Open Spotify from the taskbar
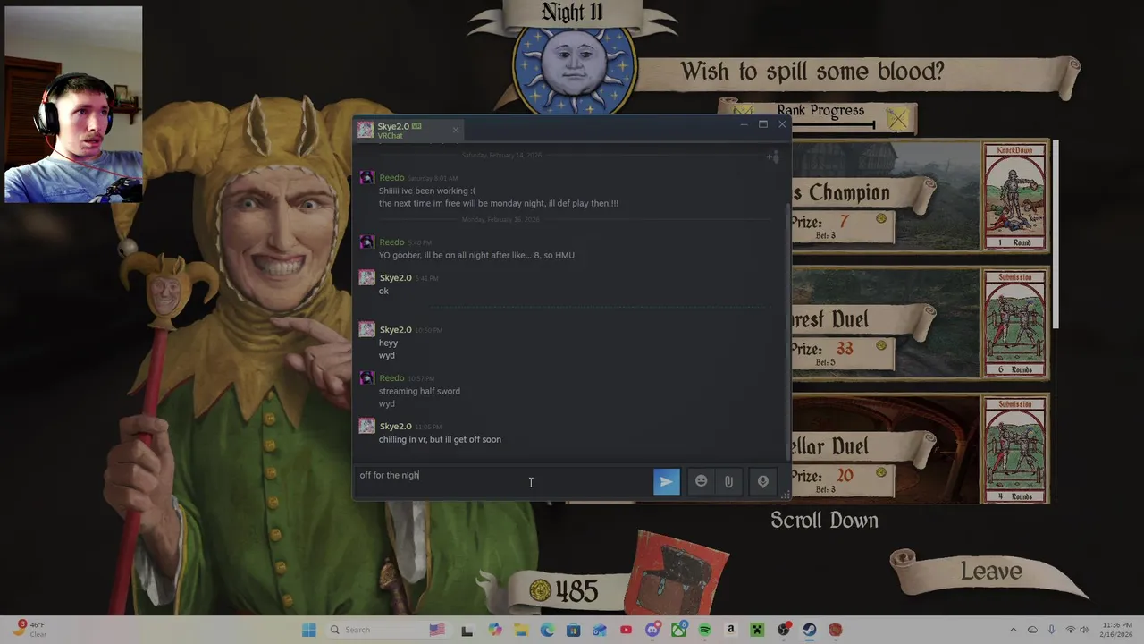The image size is (1144, 644). 704,630
